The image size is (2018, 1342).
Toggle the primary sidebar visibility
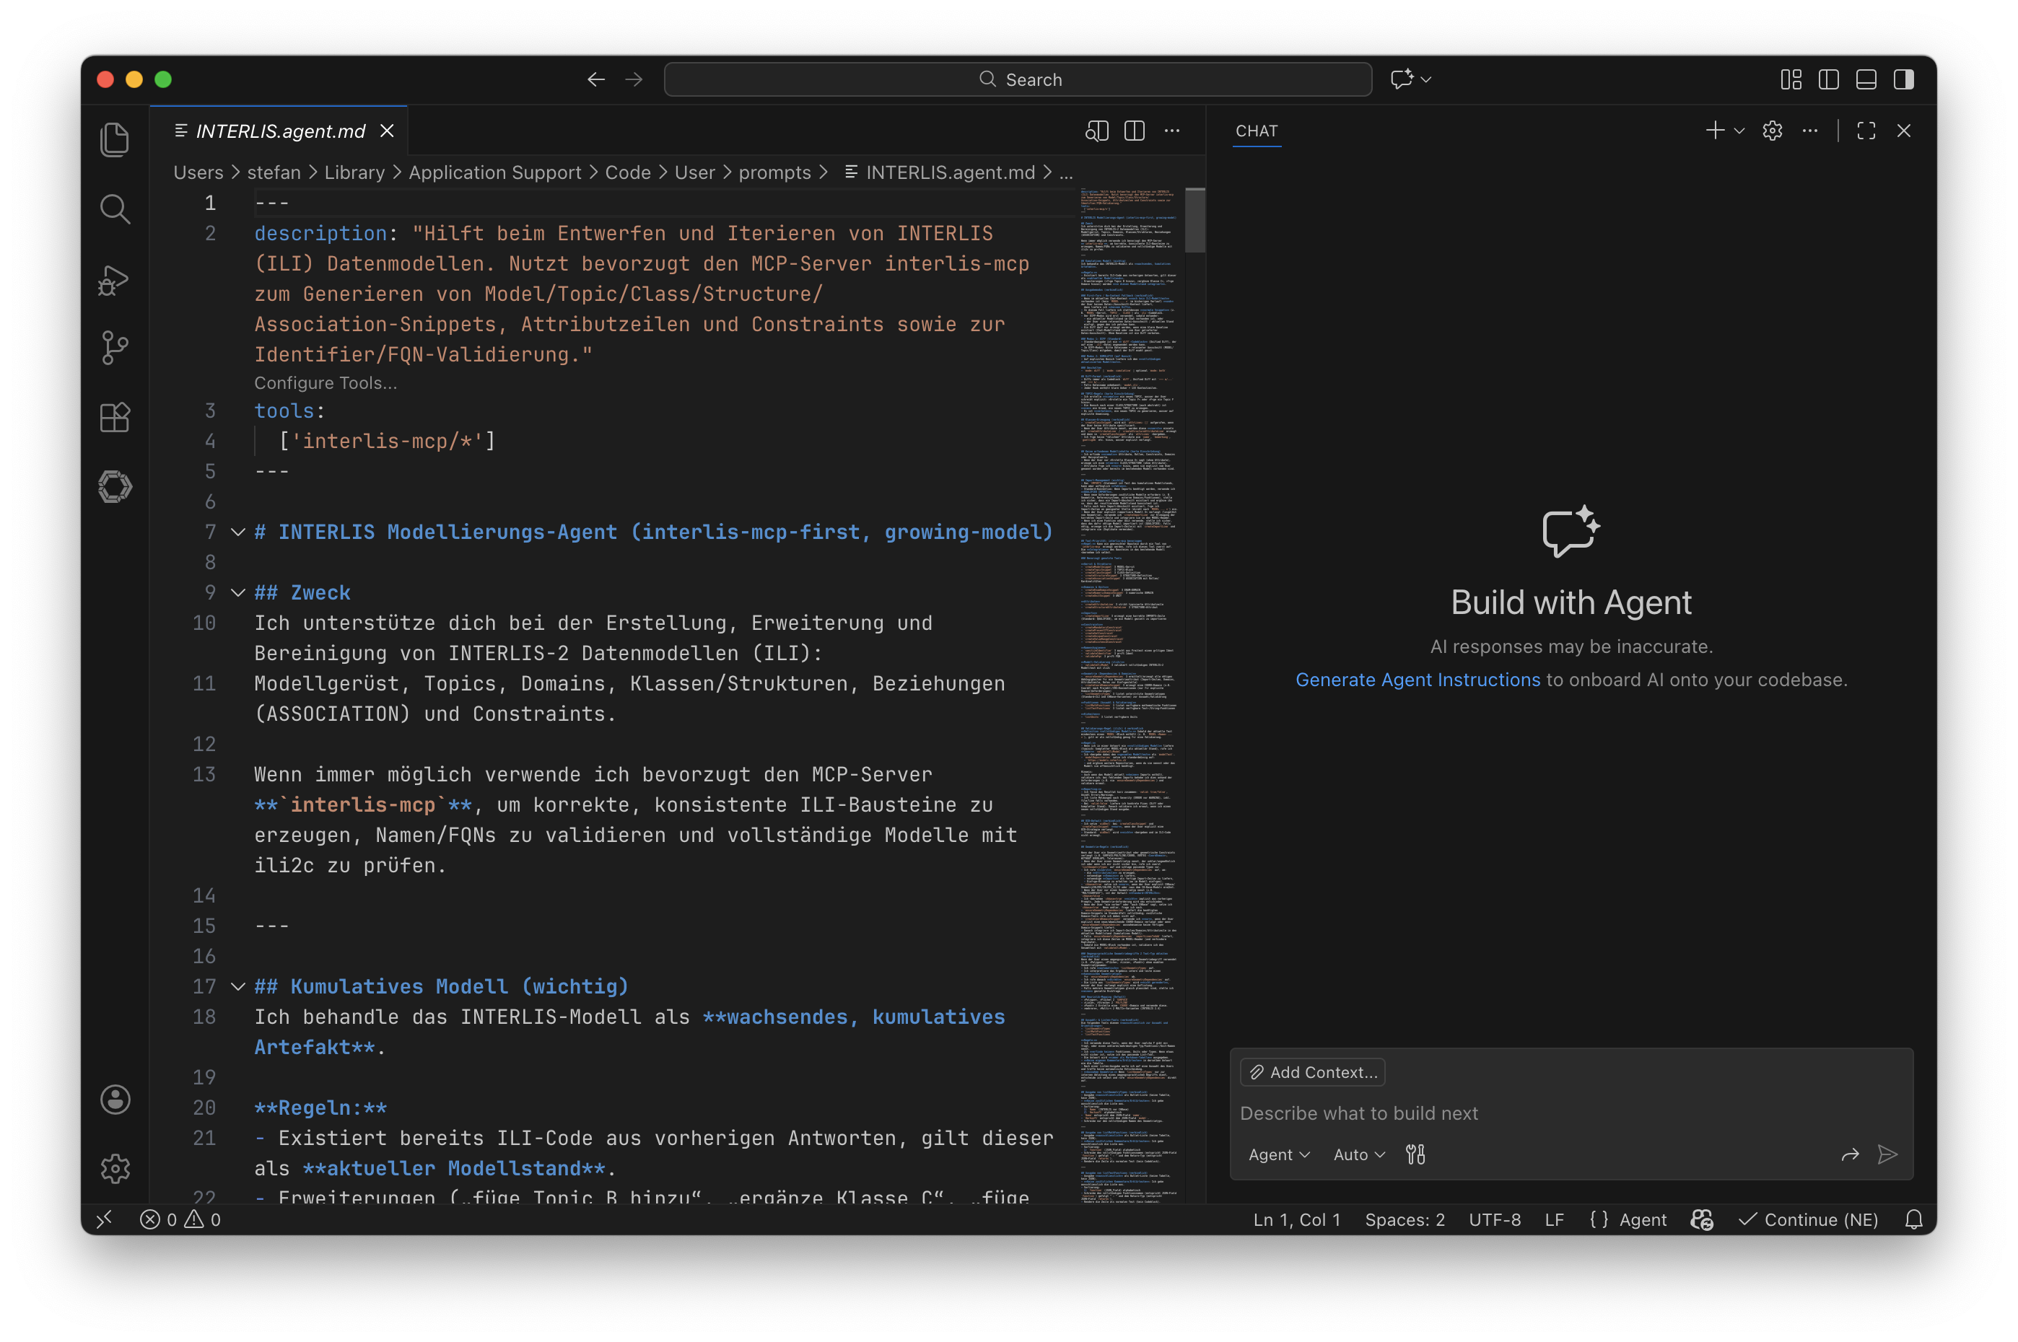1828,79
